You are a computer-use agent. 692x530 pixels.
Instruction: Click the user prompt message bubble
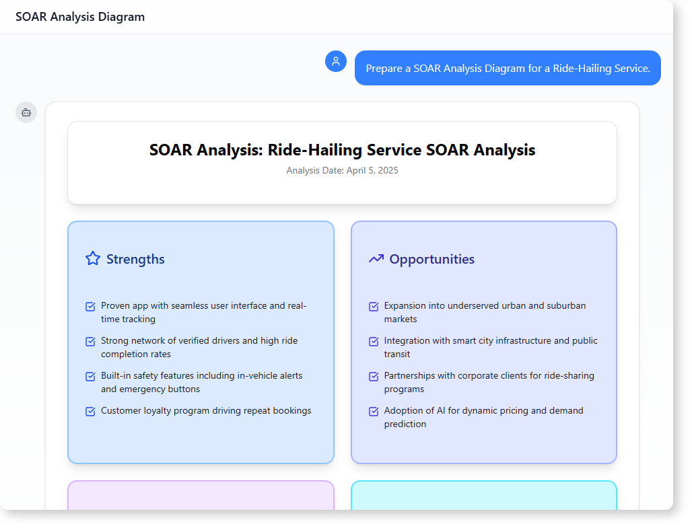pyautogui.click(x=508, y=68)
